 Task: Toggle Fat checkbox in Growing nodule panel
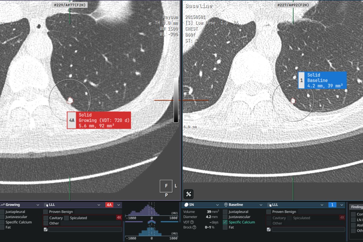[2, 227]
